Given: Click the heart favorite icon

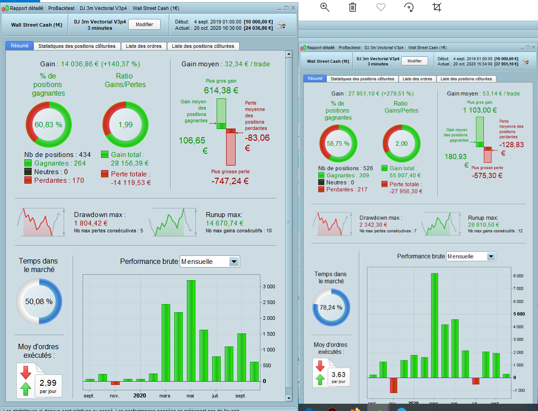Looking at the screenshot, I should coord(381,7).
